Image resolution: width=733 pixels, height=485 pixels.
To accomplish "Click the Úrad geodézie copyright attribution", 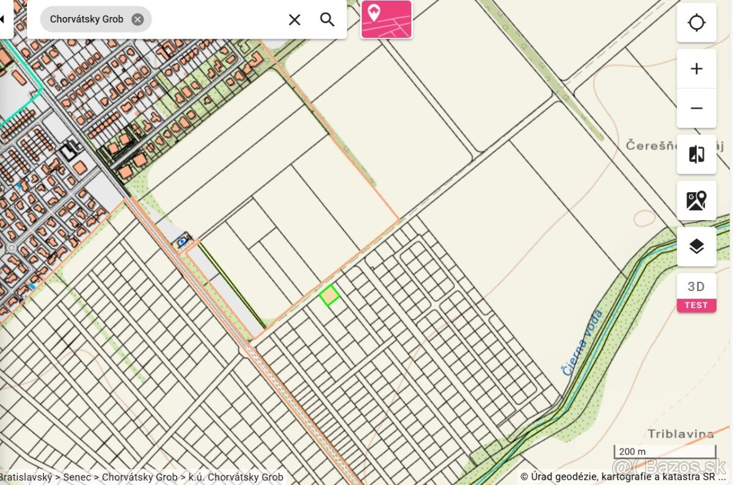I will point(623,477).
